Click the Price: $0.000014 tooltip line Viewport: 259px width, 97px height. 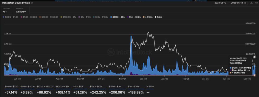tap(238, 61)
